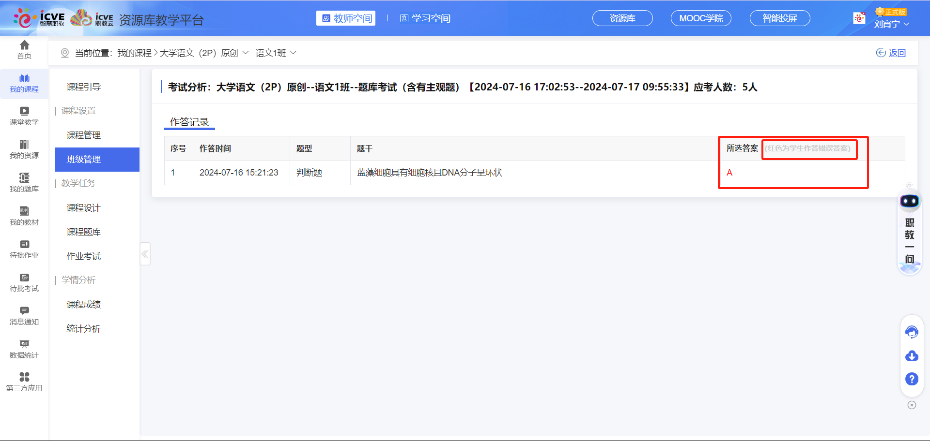Open 数据统计 statistics icon

pyautogui.click(x=24, y=349)
